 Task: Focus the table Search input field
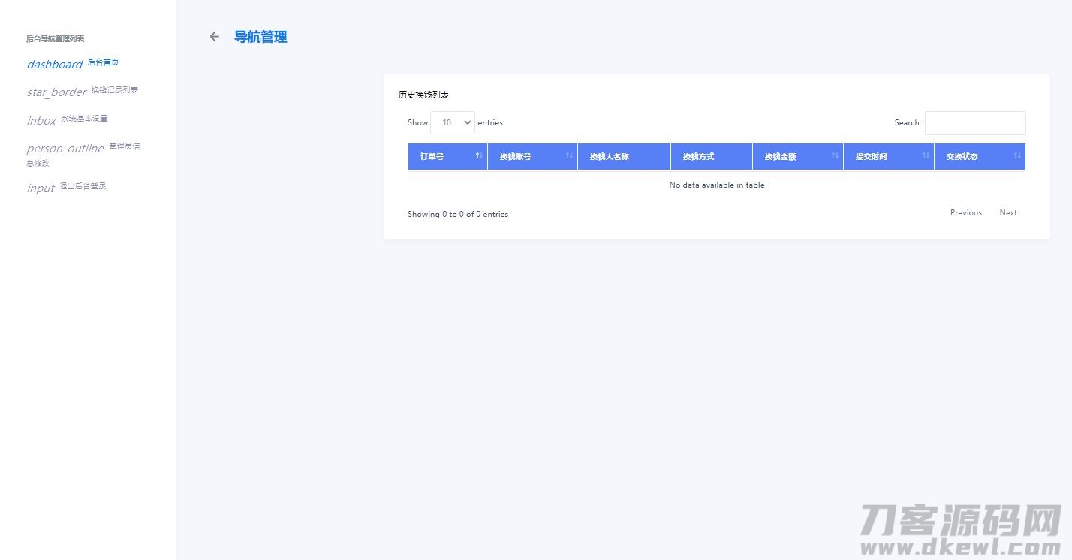(974, 123)
